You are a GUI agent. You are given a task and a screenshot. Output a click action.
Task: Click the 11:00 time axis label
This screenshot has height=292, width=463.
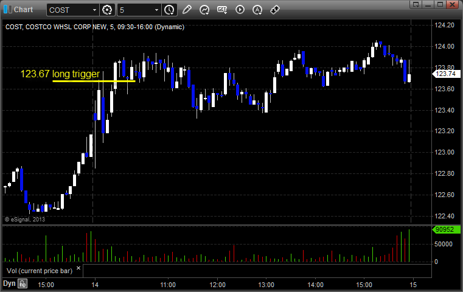pos(168,285)
